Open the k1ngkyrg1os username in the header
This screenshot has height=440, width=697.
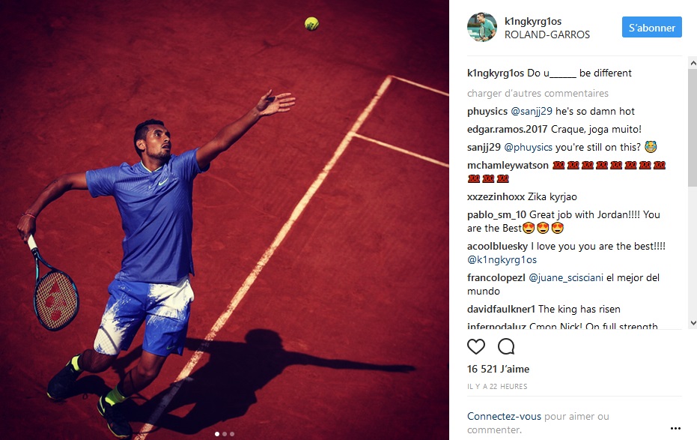pos(533,21)
